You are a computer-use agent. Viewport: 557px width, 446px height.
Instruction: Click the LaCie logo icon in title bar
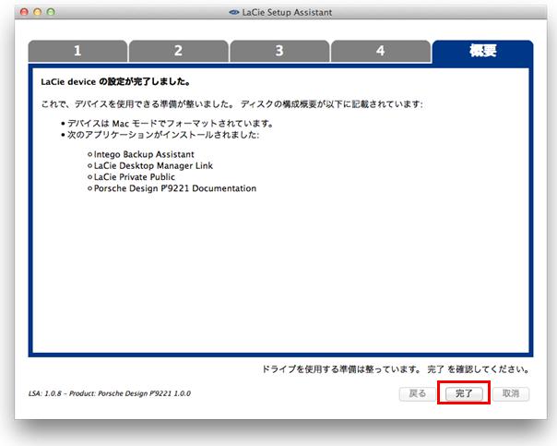coord(233,12)
